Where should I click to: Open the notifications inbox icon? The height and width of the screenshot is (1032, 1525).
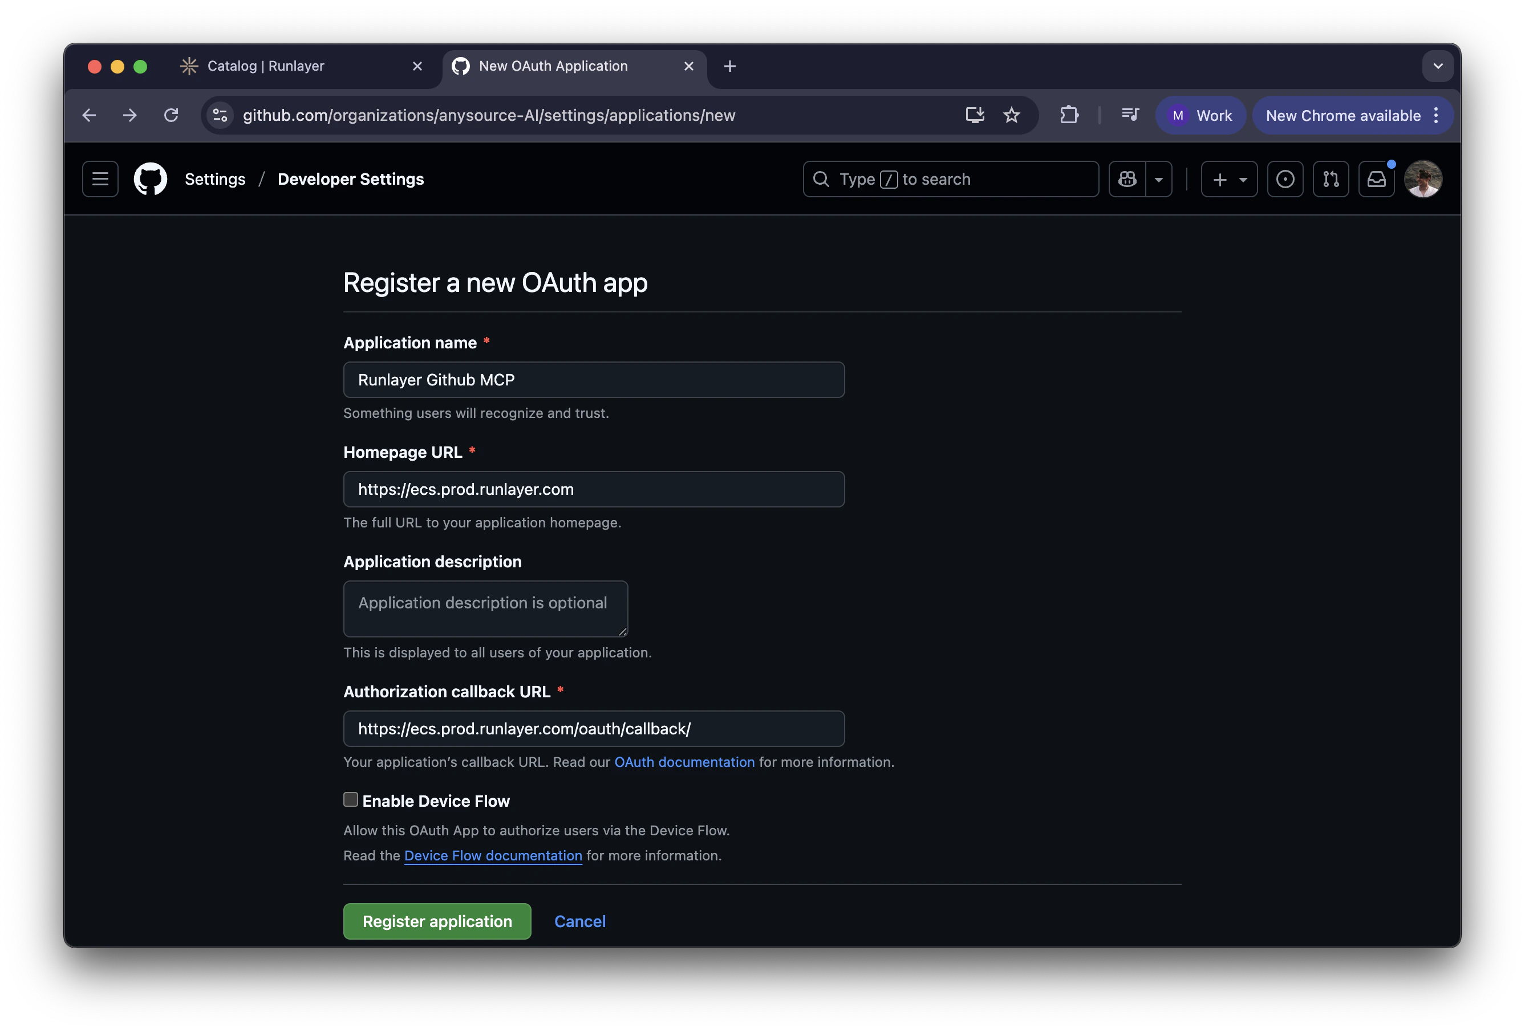[x=1377, y=179]
